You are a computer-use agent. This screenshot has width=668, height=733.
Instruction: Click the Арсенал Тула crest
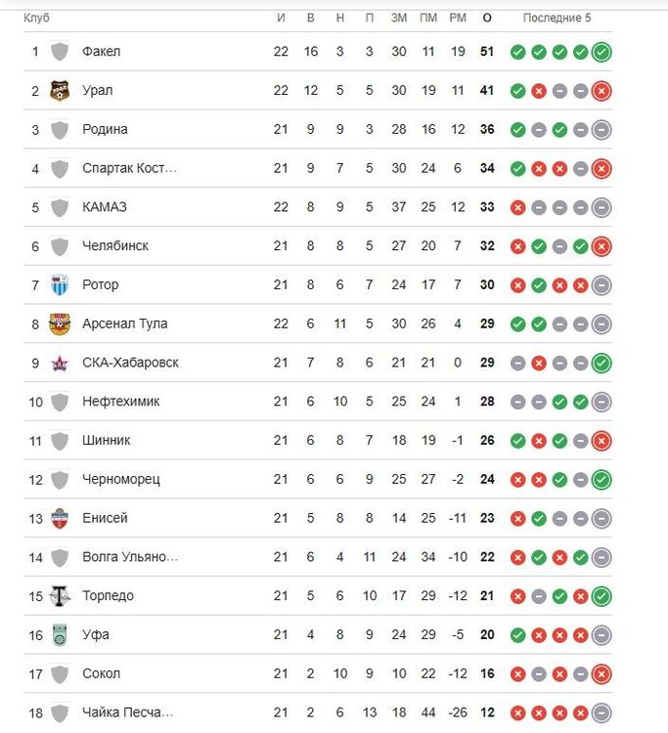point(60,324)
